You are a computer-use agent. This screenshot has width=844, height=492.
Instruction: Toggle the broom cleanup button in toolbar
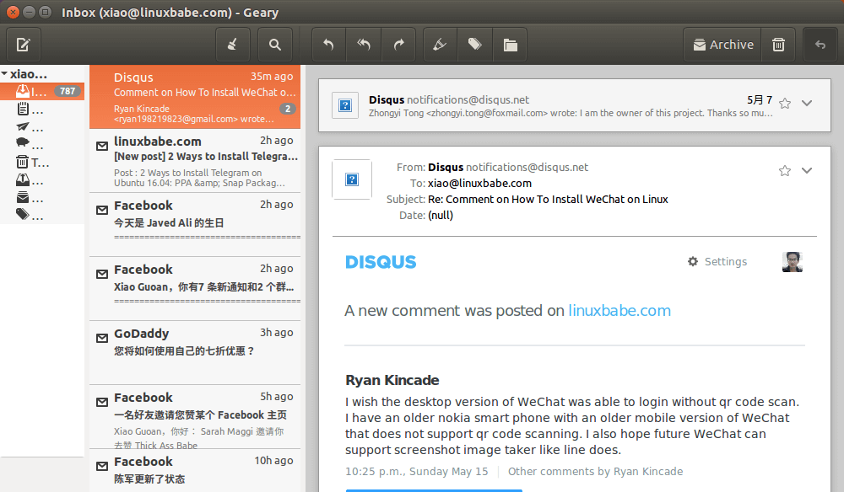[x=233, y=45]
